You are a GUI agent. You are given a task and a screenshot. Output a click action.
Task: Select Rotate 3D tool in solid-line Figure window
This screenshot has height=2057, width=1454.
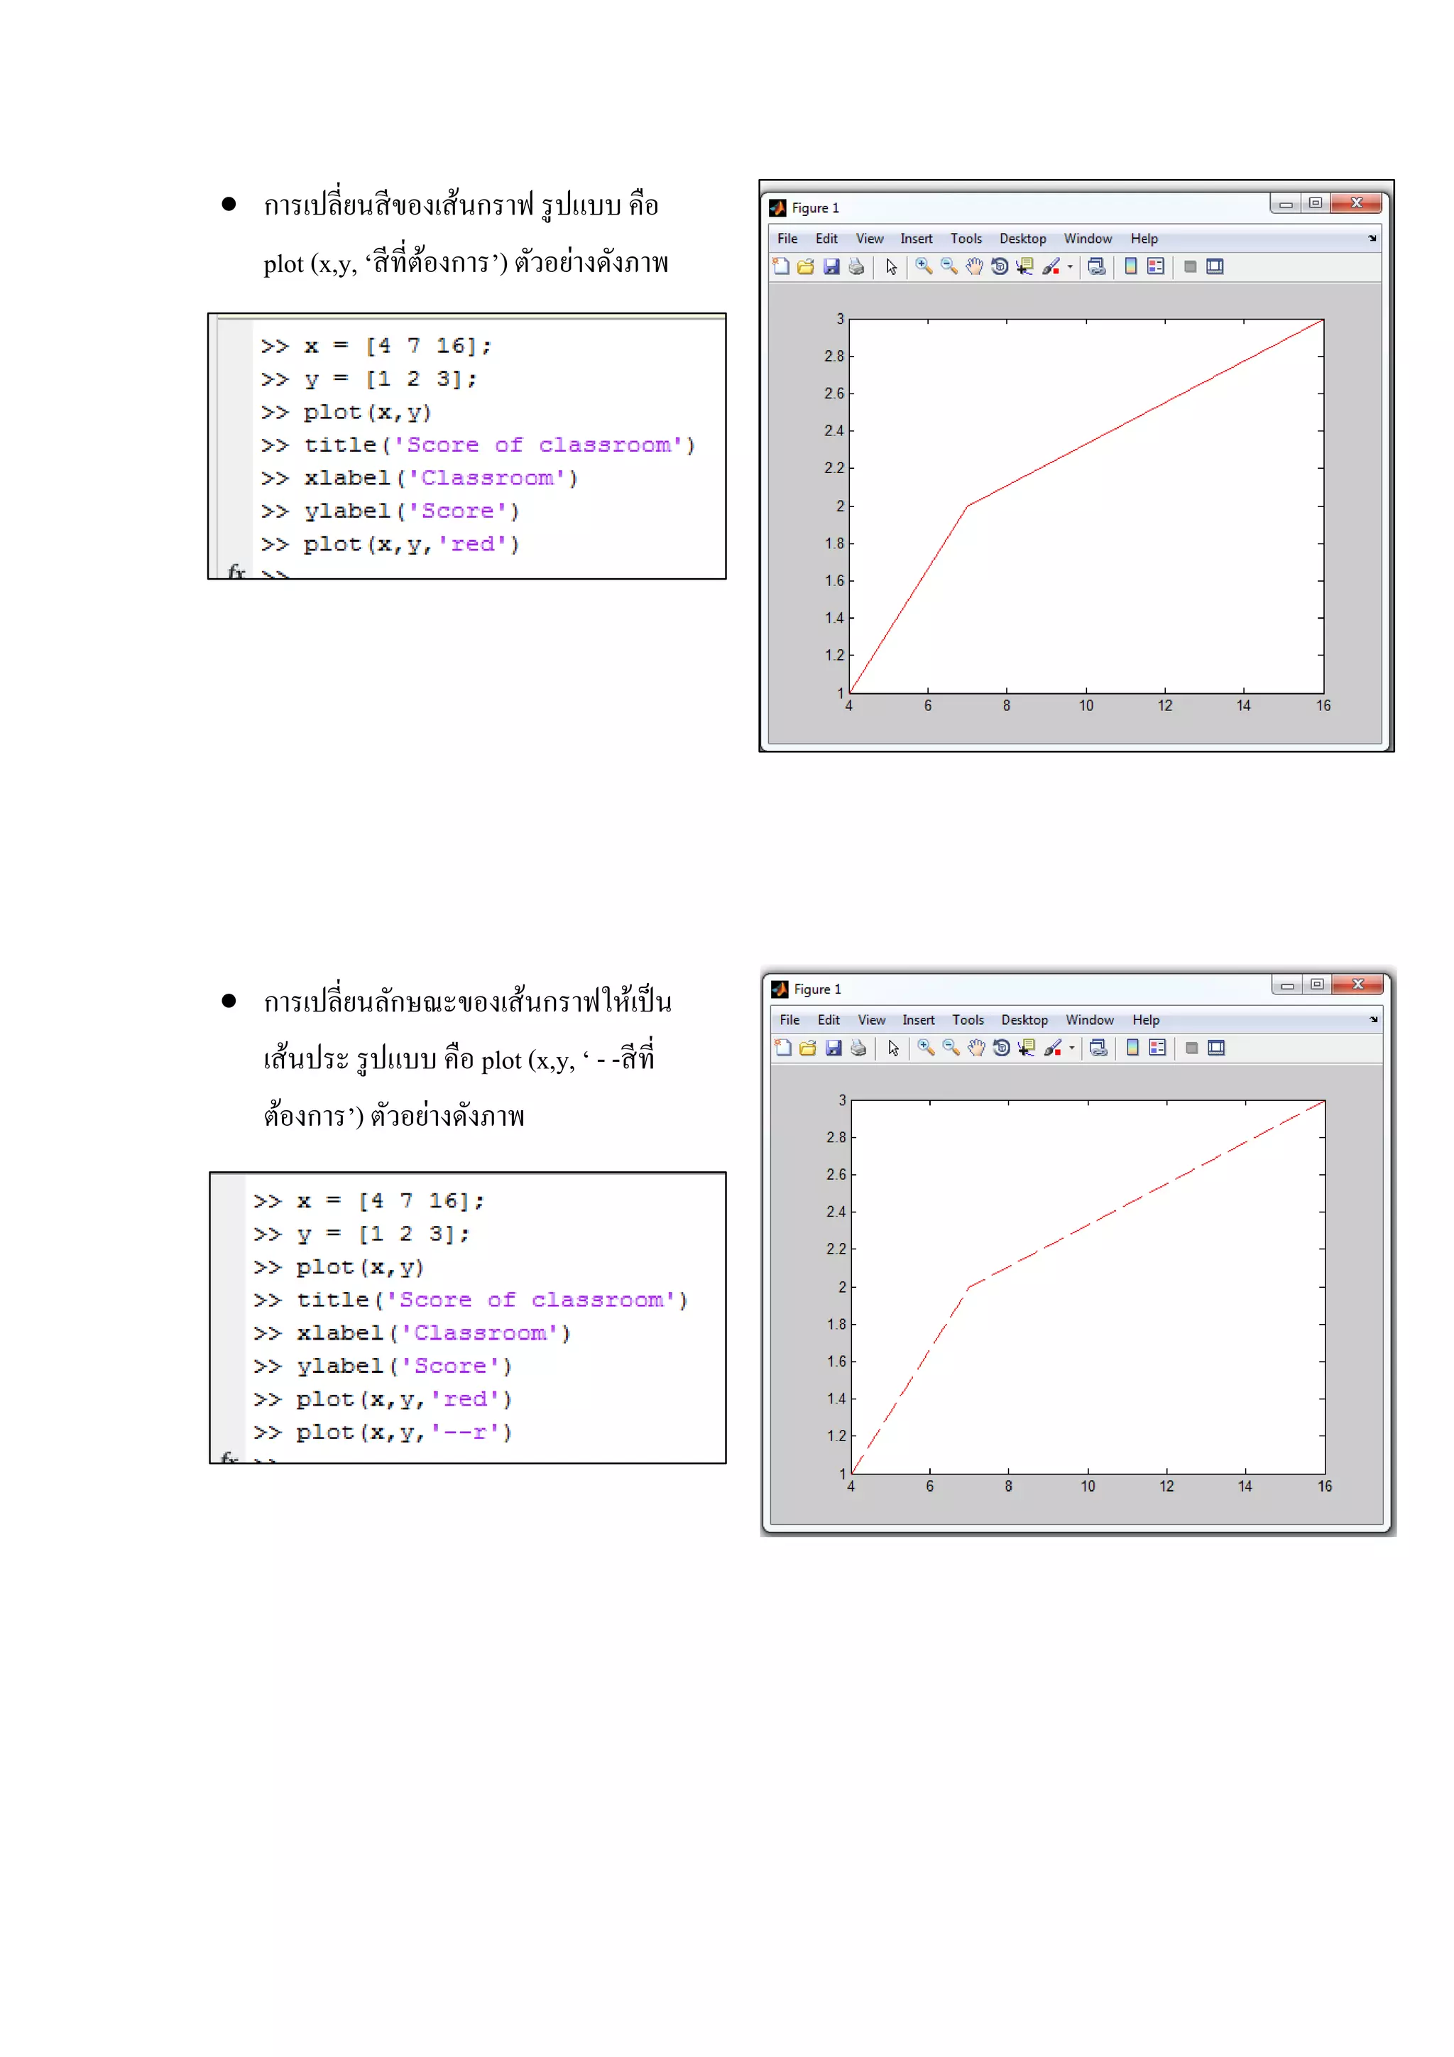(x=999, y=266)
